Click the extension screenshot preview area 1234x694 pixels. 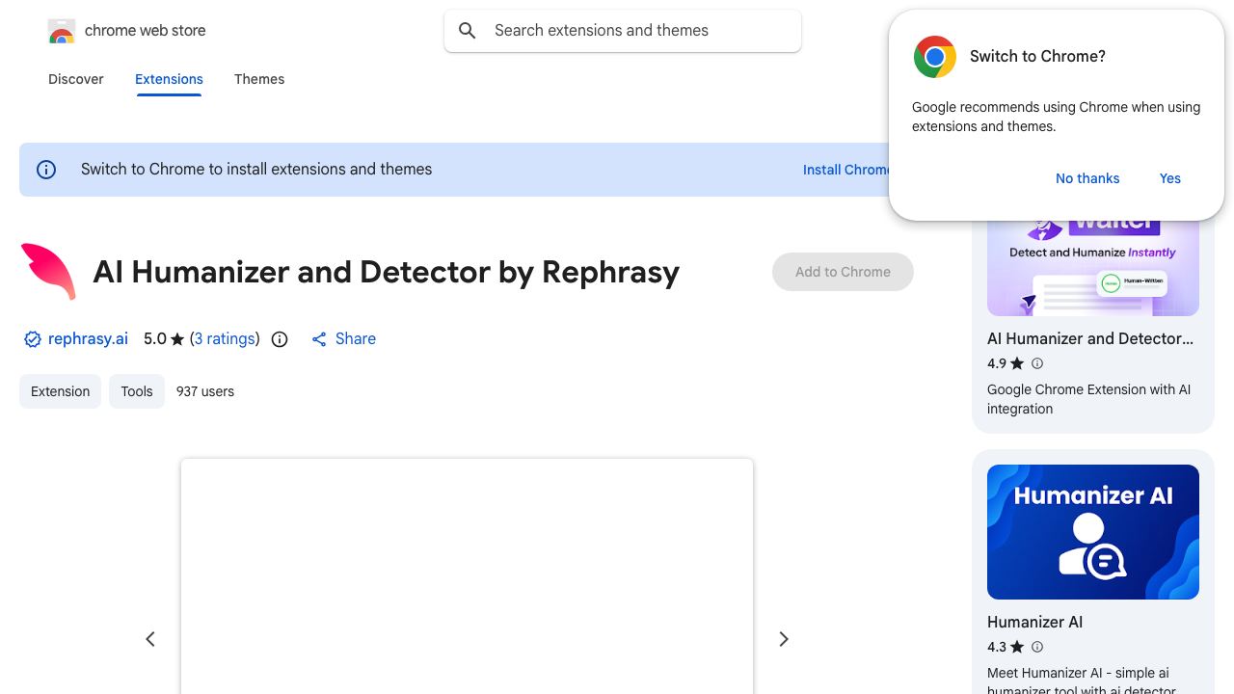click(x=467, y=576)
